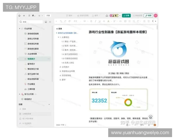Collapse the 创建 section chevron

click(x=49, y=104)
